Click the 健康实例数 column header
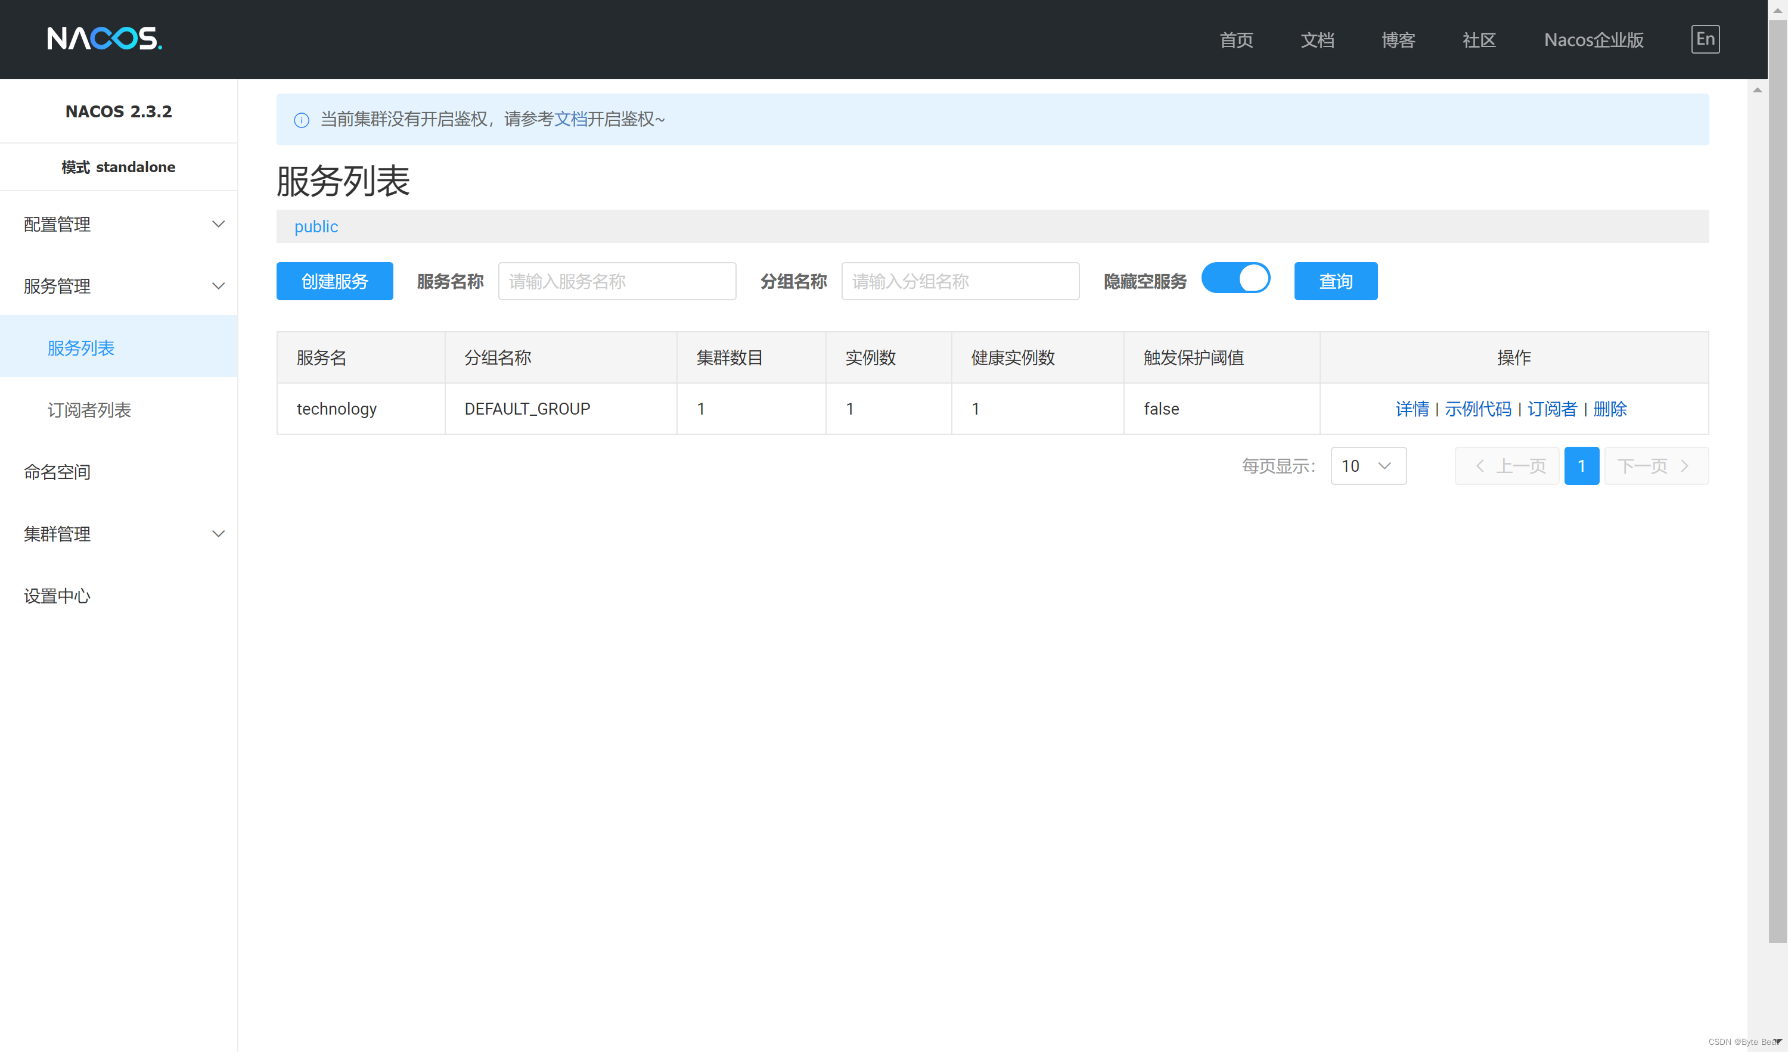The image size is (1788, 1052). click(x=1037, y=357)
